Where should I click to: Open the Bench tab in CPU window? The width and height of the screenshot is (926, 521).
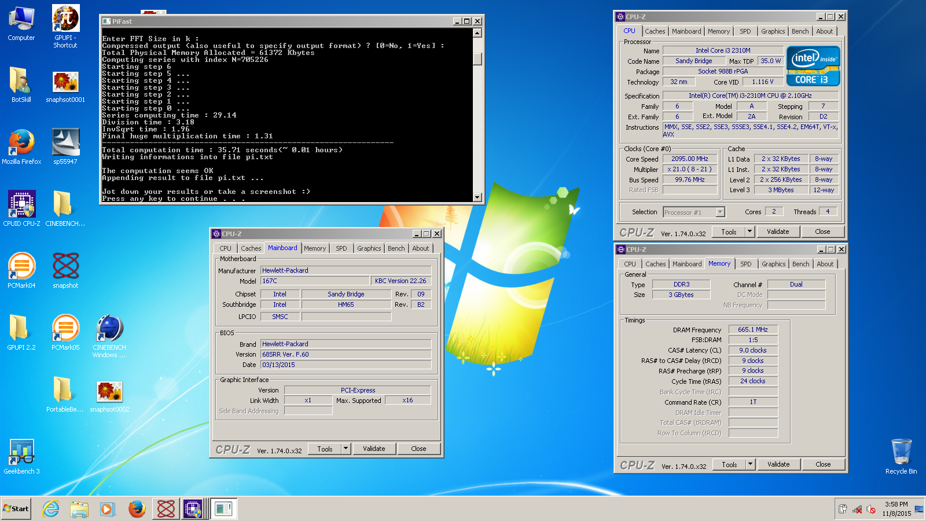coord(800,31)
